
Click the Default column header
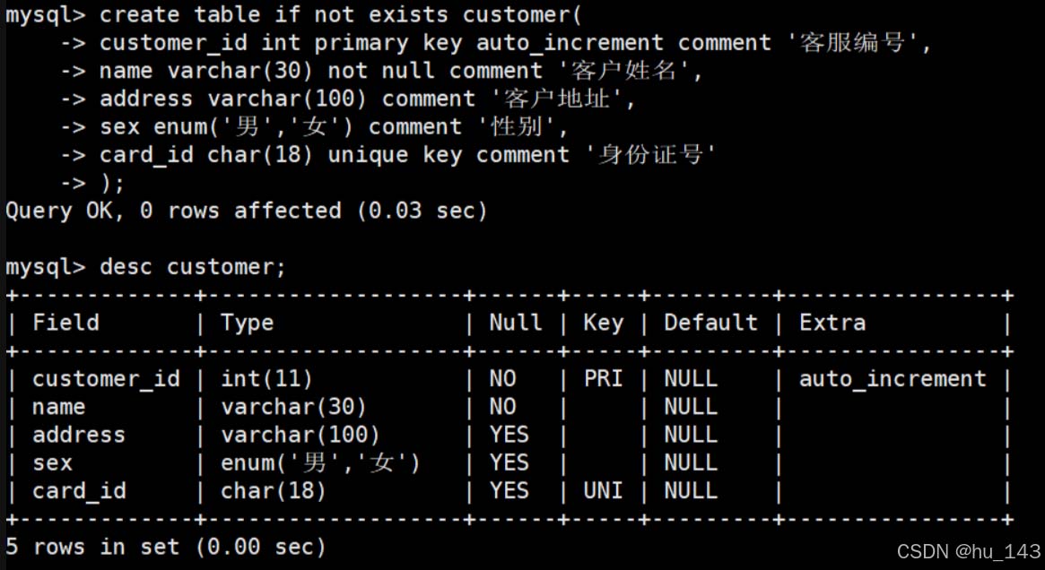point(711,323)
